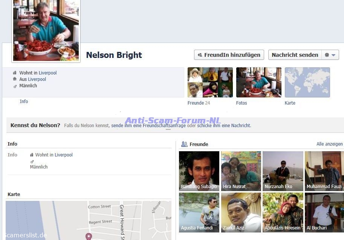Viewport: 344px width, 240px height.
Task: Open the Fotos thumbnail
Action: click(x=258, y=82)
